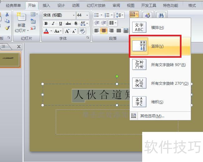Align text right
203x162 pixels.
coord(111,31)
